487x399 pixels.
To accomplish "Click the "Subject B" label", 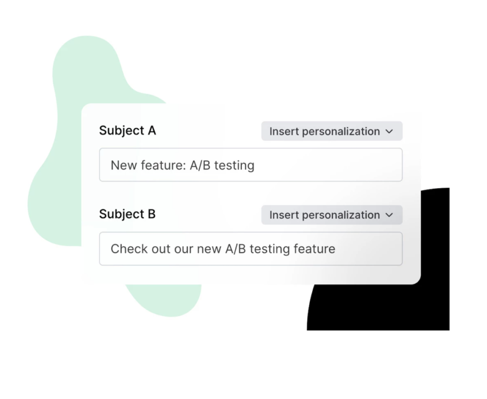I will [x=127, y=214].
